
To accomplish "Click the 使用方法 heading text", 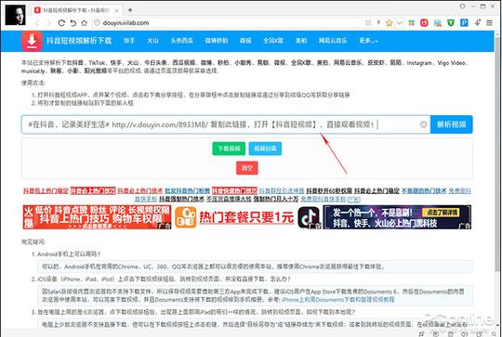I will pyautogui.click(x=33, y=83).
